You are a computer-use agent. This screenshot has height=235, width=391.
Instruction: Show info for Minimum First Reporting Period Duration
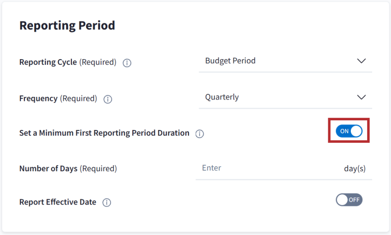(x=200, y=134)
